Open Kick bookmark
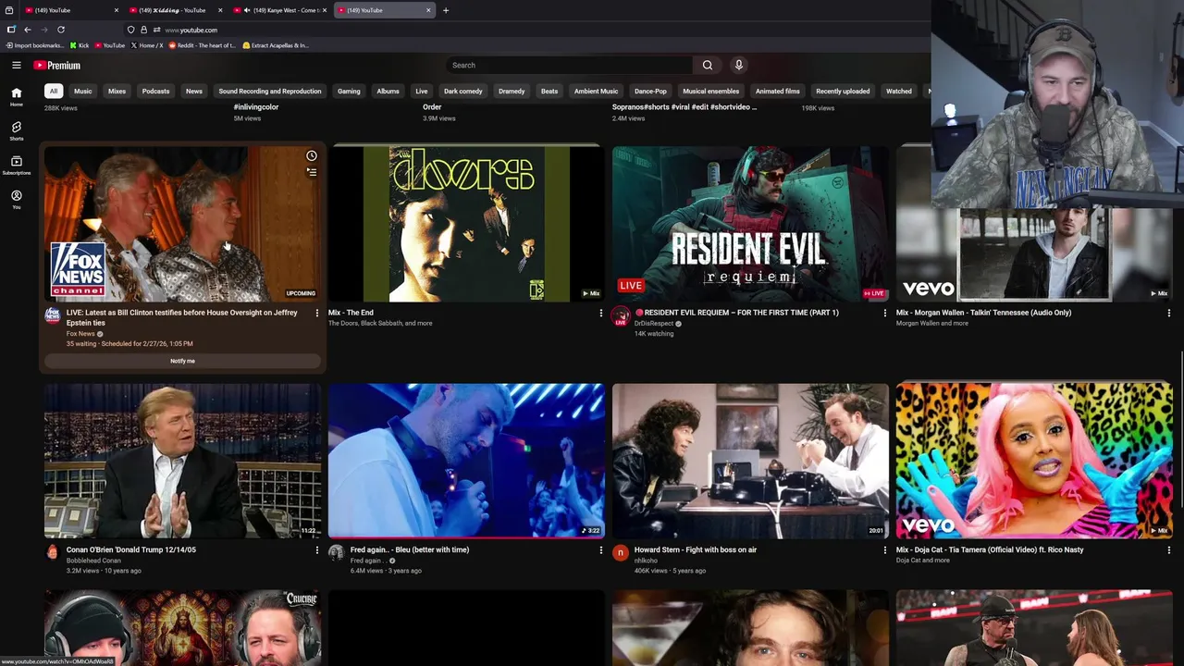 (x=80, y=45)
